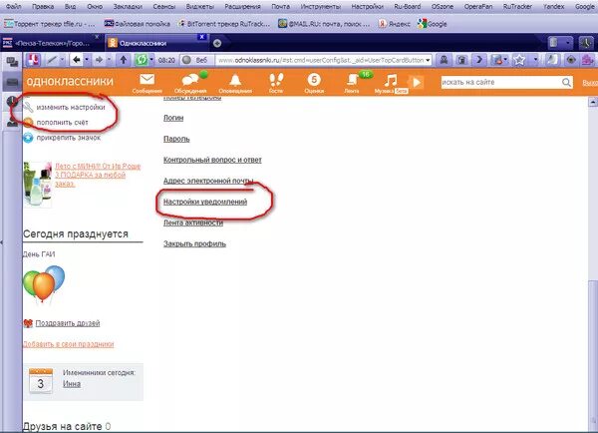Open reload button dropdown arrow

coord(151,60)
